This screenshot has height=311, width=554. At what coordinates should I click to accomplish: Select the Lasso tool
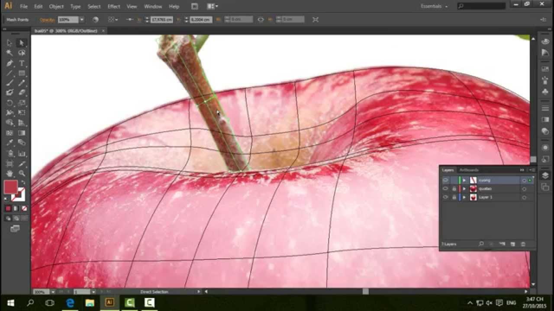[x=21, y=53]
